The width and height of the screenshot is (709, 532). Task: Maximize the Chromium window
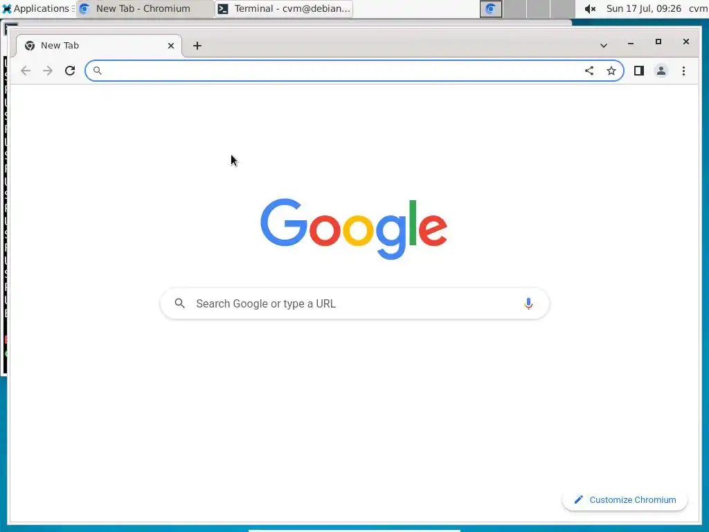(x=658, y=42)
